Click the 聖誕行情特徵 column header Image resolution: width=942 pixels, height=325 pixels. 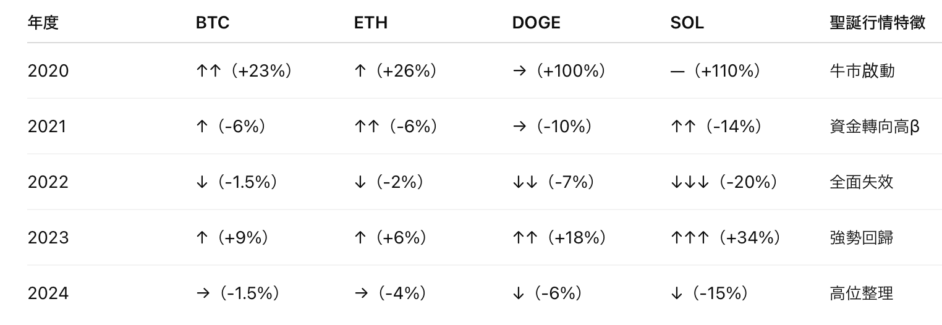coord(877,23)
